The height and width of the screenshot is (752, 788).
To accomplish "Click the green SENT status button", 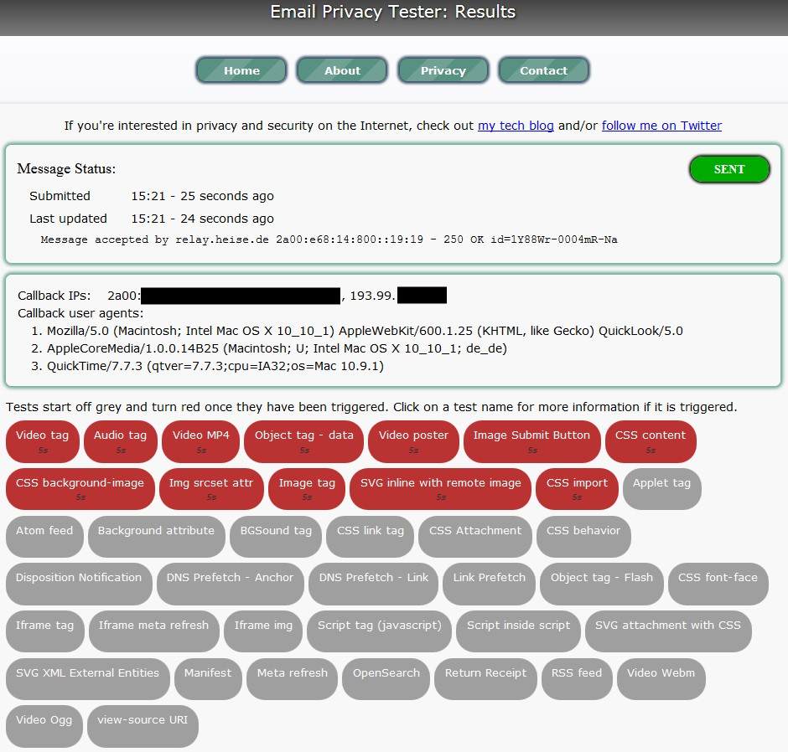I will (x=728, y=169).
